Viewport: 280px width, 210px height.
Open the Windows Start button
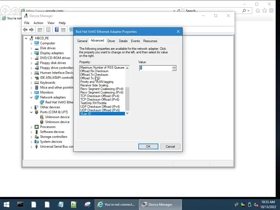pos(7,205)
